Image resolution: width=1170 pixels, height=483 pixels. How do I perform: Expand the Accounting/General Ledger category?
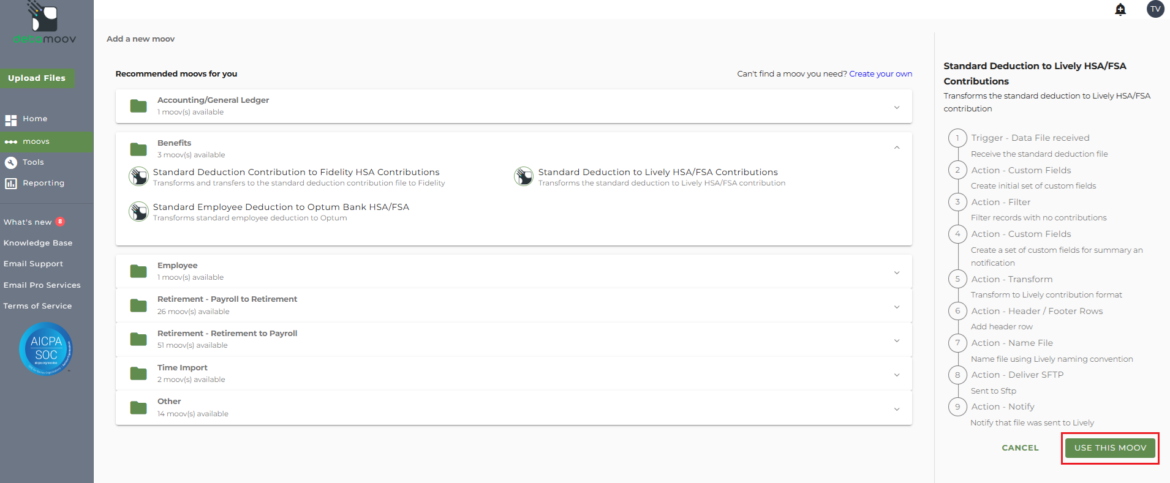(896, 107)
